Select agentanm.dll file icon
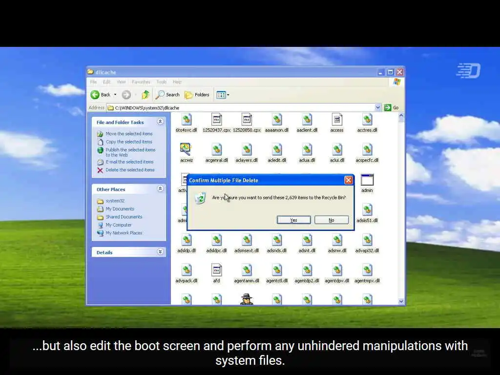The image size is (500, 375). [x=247, y=271]
